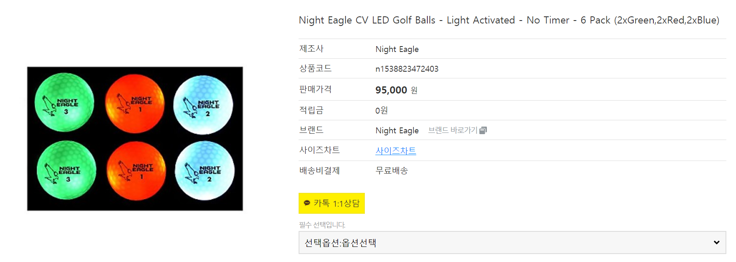736x262 pixels.
Task: Follow the 브랜드 바로가기 link
Action: coord(453,130)
